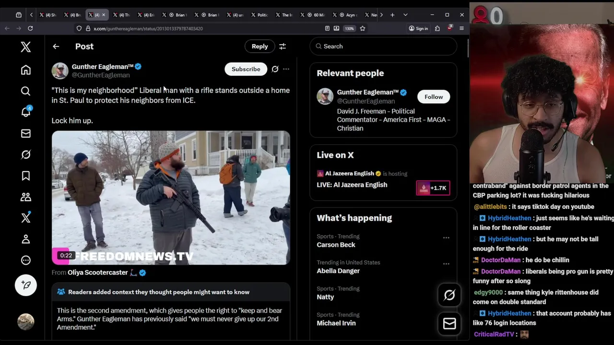Image resolution: width=614 pixels, height=345 pixels.
Task: Play the FreedomNews video thumbnail
Action: pyautogui.click(x=171, y=197)
